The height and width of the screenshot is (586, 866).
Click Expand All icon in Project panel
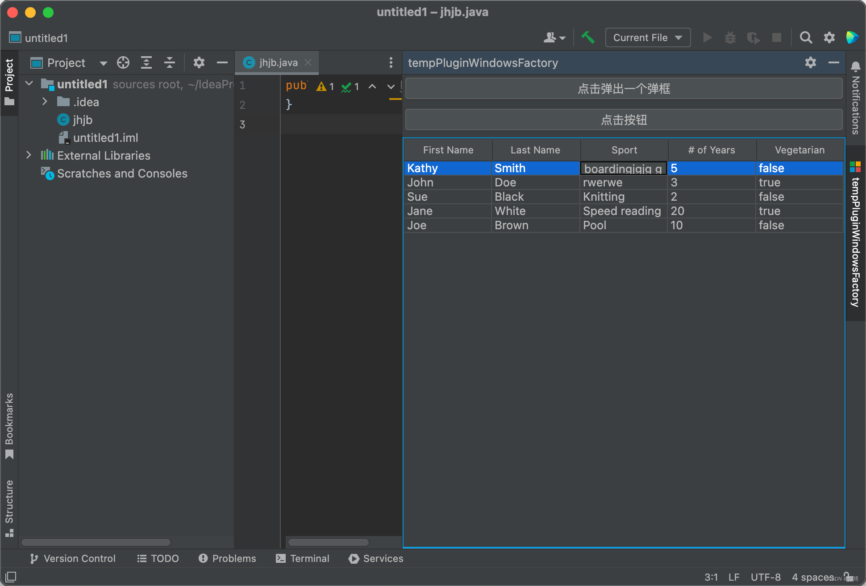click(146, 62)
